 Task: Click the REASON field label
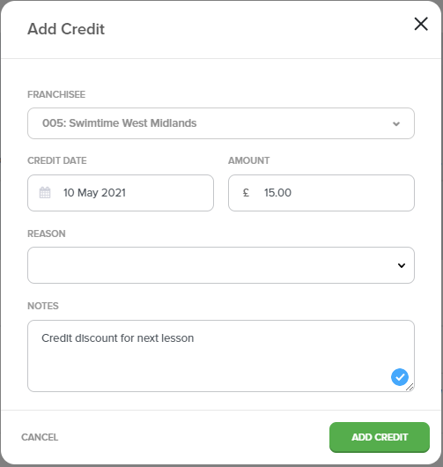pos(47,233)
